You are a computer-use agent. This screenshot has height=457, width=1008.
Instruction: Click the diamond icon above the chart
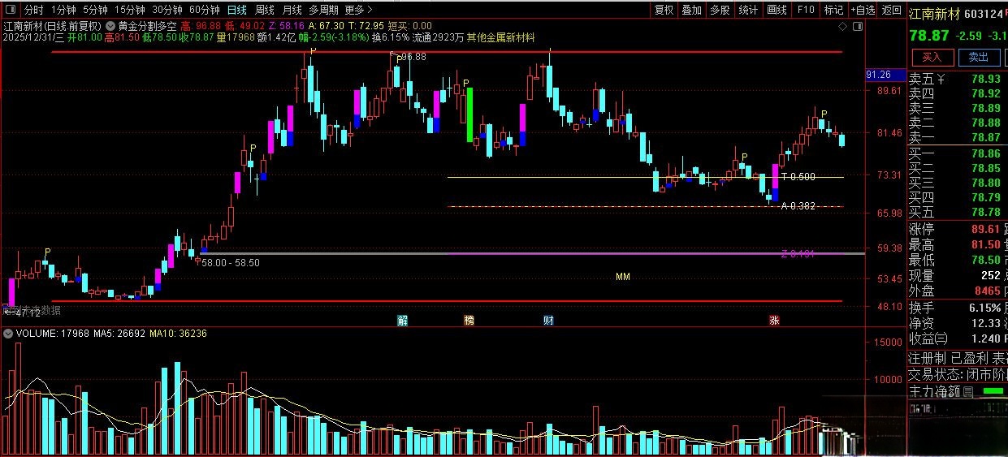click(x=844, y=26)
